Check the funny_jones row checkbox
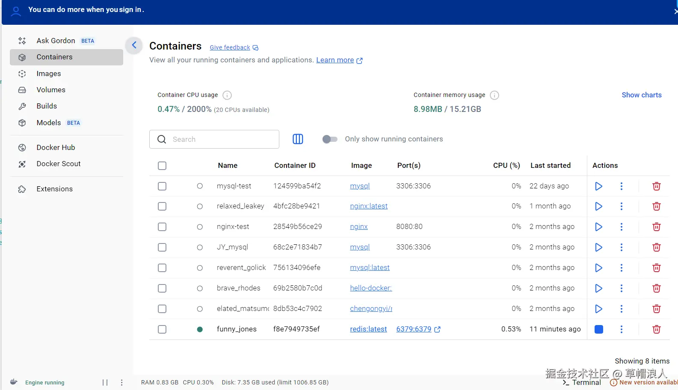 [x=162, y=329]
